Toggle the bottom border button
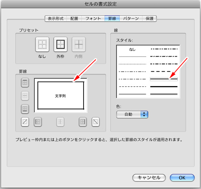Viewport: 201px width, 189px height. click(x=25, y=109)
